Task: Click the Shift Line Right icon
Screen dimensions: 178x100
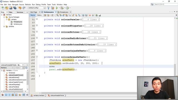Action: coord(86,15)
